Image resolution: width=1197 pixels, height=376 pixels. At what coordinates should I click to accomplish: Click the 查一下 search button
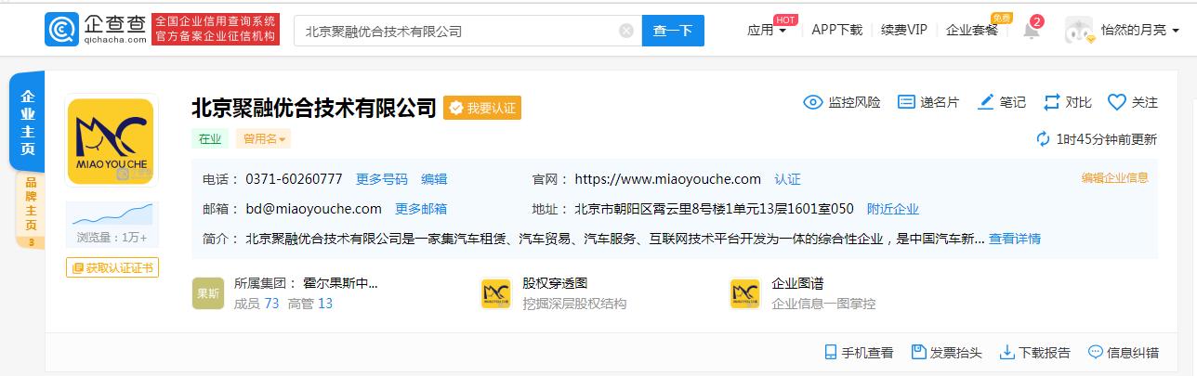tap(672, 31)
